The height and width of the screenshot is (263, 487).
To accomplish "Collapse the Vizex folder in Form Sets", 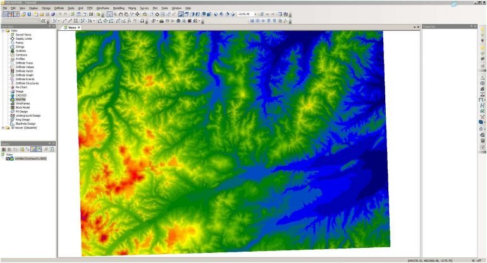I will (x=3, y=30).
